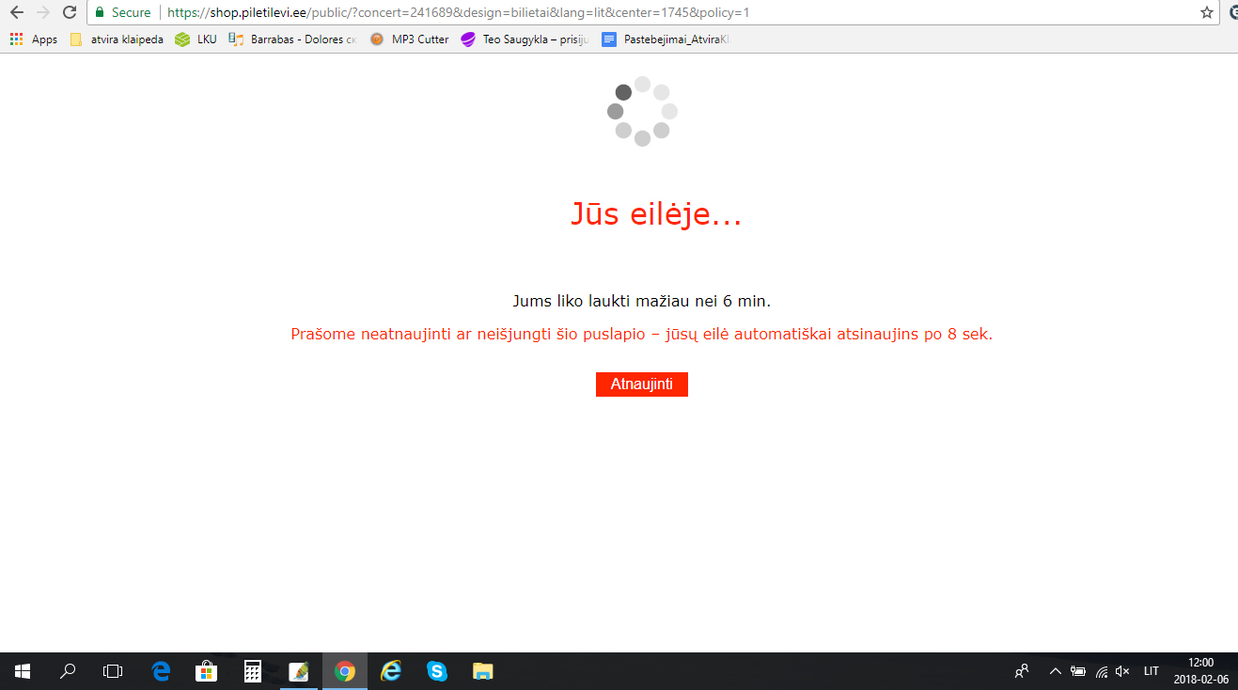Open Task View in the taskbar
This screenshot has height=690, width=1238.
click(113, 671)
